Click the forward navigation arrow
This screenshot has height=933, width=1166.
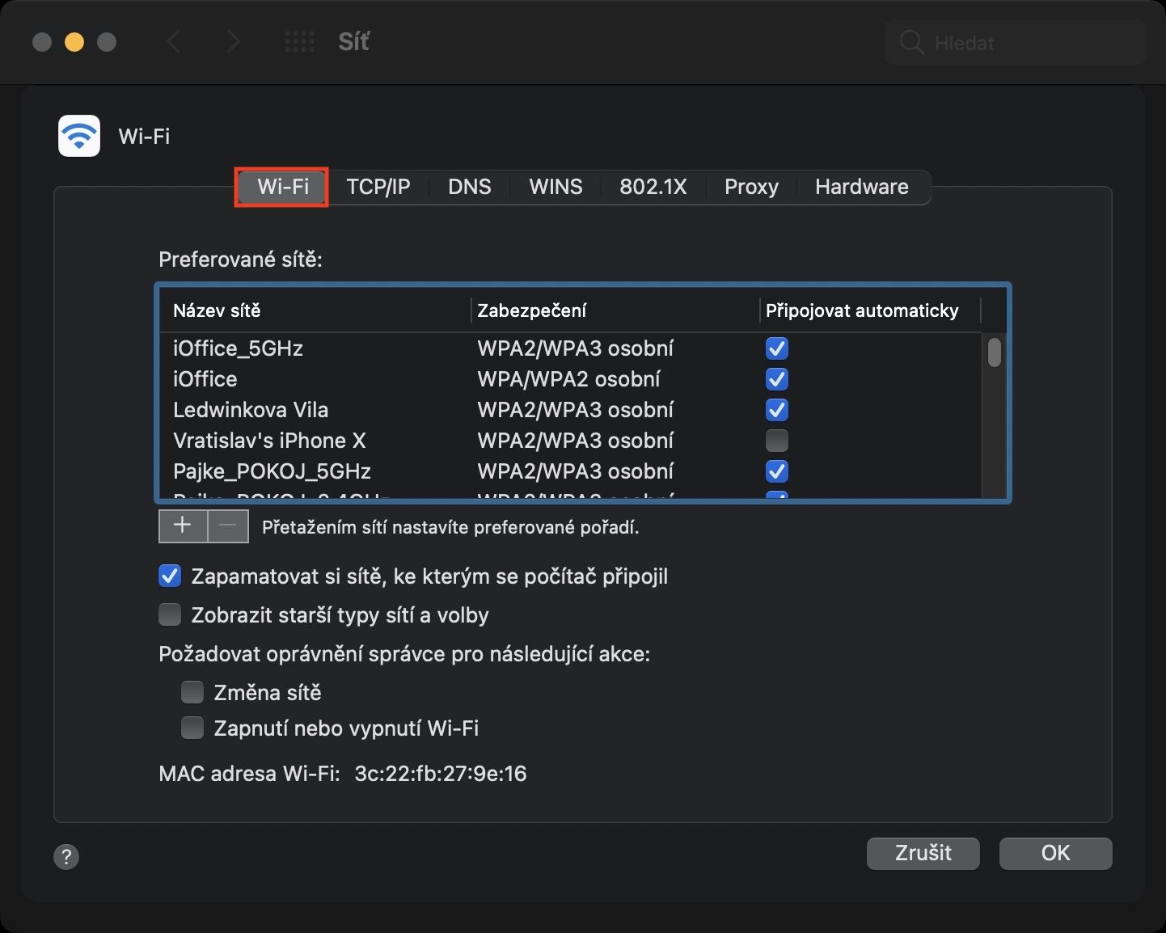234,42
